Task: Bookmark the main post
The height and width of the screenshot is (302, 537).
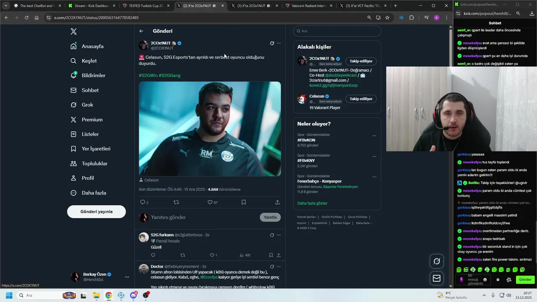Action: (x=243, y=202)
